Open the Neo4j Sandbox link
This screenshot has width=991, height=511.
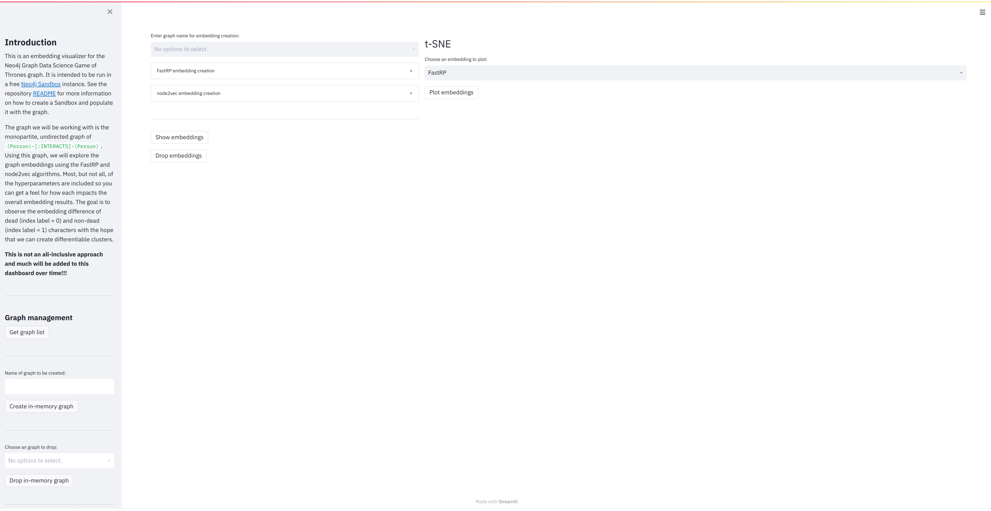[x=41, y=84]
